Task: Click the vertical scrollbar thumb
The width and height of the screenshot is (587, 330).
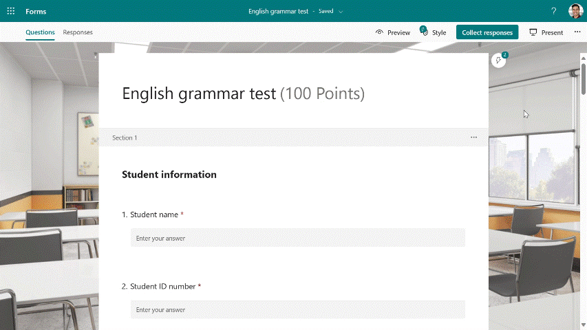Action: point(584,79)
